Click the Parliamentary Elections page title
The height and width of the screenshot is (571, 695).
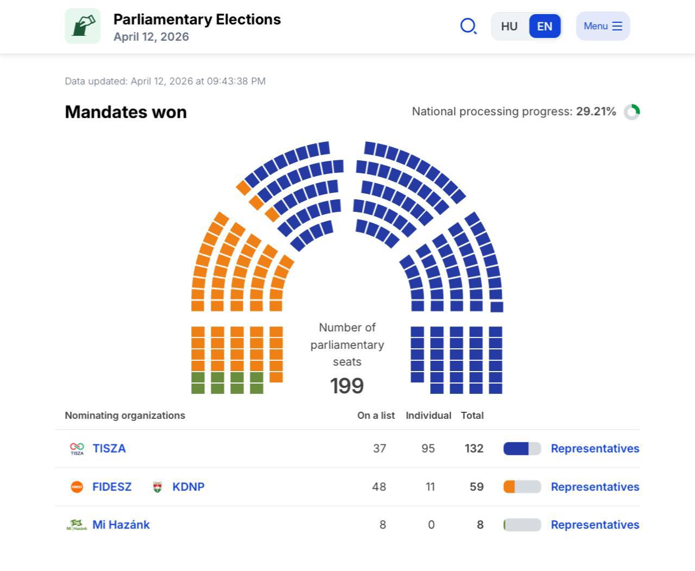click(197, 20)
